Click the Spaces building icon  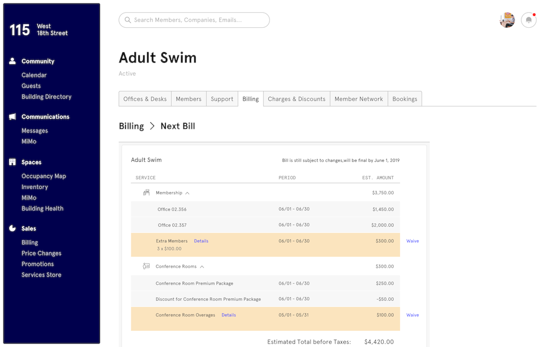click(12, 162)
